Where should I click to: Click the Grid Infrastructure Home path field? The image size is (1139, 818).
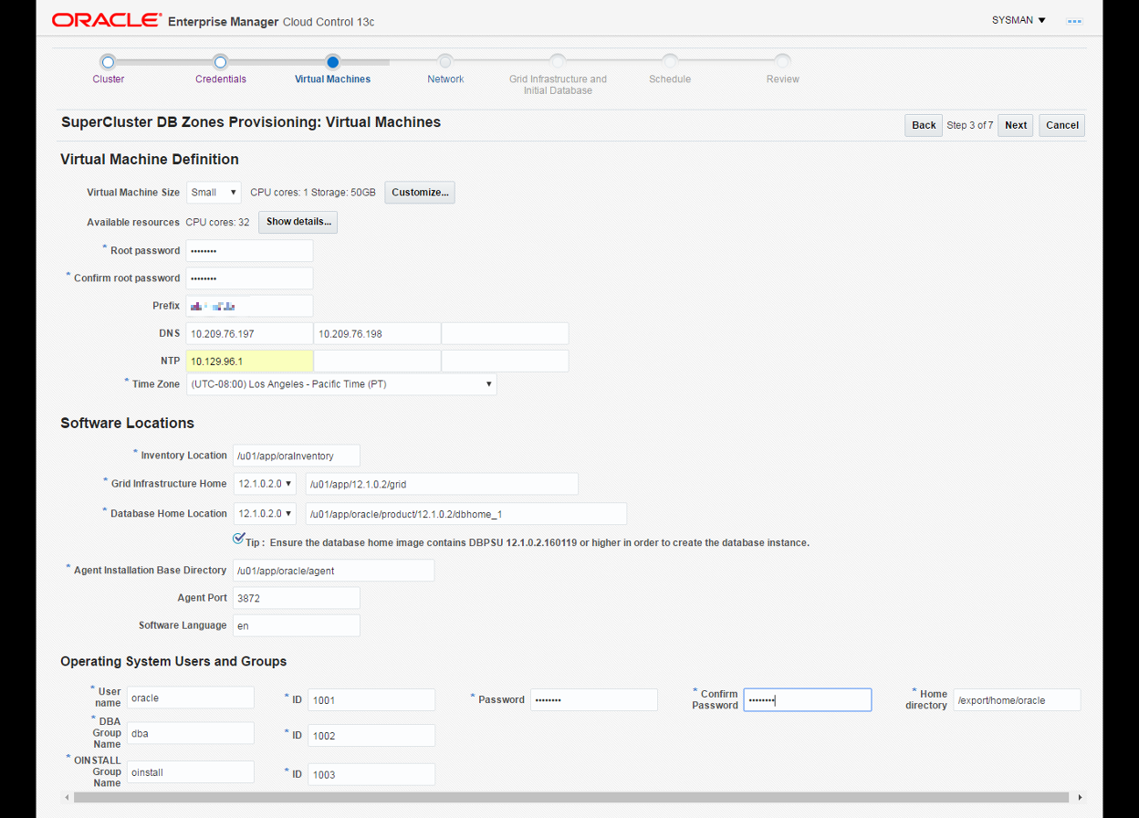pyautogui.click(x=442, y=484)
